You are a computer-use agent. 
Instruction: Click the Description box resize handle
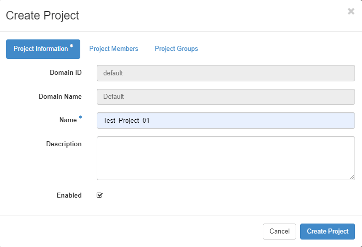tap(352, 177)
